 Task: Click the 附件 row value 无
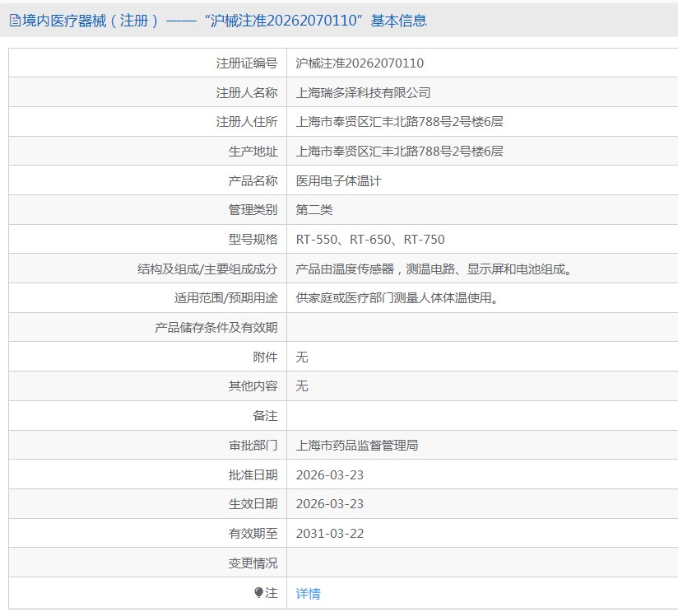(x=302, y=357)
